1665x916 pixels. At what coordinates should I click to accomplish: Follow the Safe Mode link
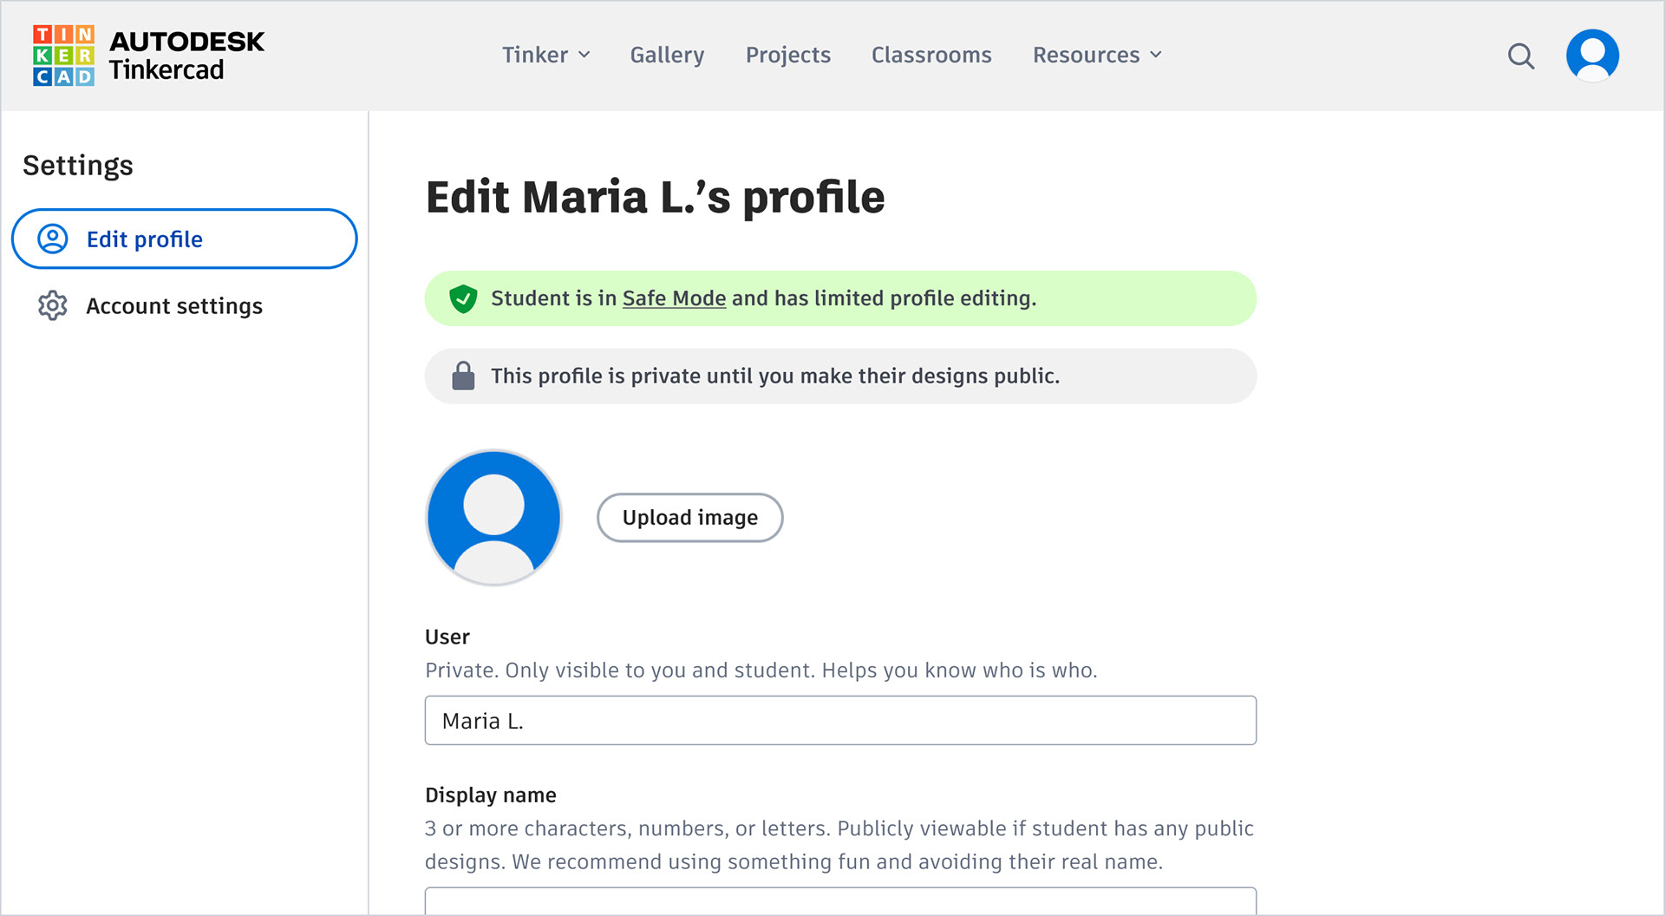tap(674, 298)
